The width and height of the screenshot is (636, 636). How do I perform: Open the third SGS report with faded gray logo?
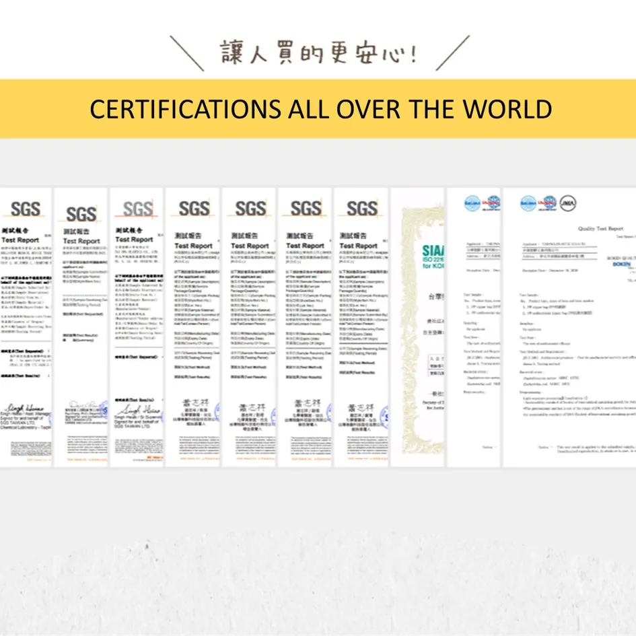(137, 327)
